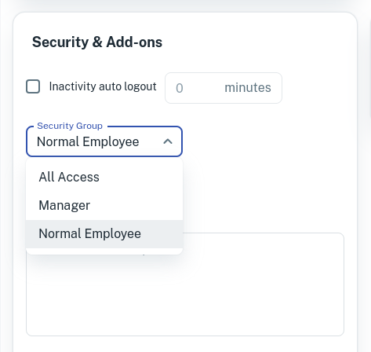Viewport: 371px width, 352px height.
Task: Click the Normal Employee value in the combo box
Action: (x=88, y=142)
